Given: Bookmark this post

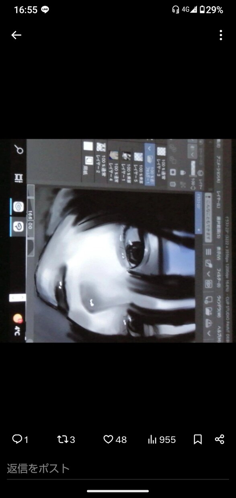Looking at the screenshot, I should 198,439.
